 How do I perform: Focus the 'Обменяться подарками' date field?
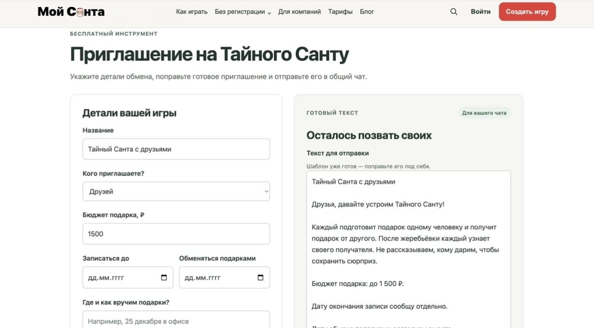click(224, 277)
